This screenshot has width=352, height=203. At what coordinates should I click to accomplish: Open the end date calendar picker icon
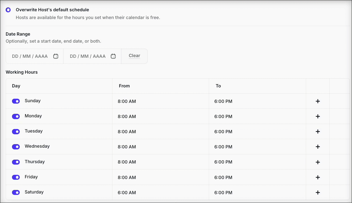click(113, 56)
